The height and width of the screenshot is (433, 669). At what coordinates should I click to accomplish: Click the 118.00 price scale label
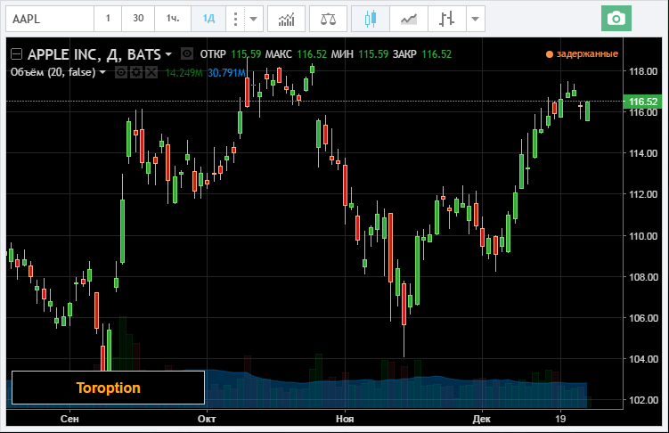click(x=643, y=71)
